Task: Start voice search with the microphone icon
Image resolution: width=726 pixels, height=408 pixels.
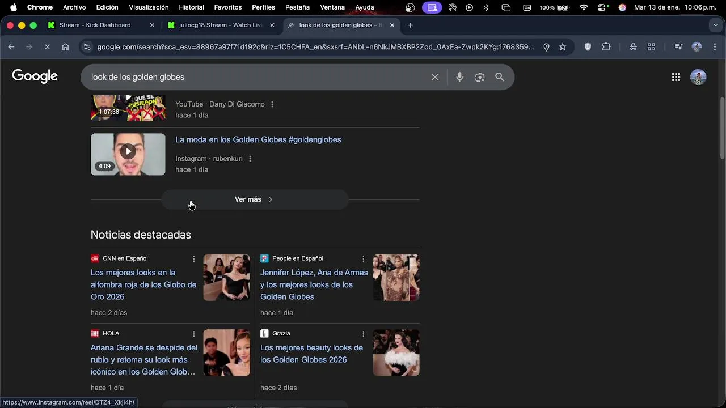Action: pos(459,77)
